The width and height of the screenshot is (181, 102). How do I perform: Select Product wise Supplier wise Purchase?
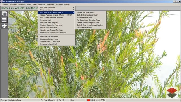[x=56, y=33]
